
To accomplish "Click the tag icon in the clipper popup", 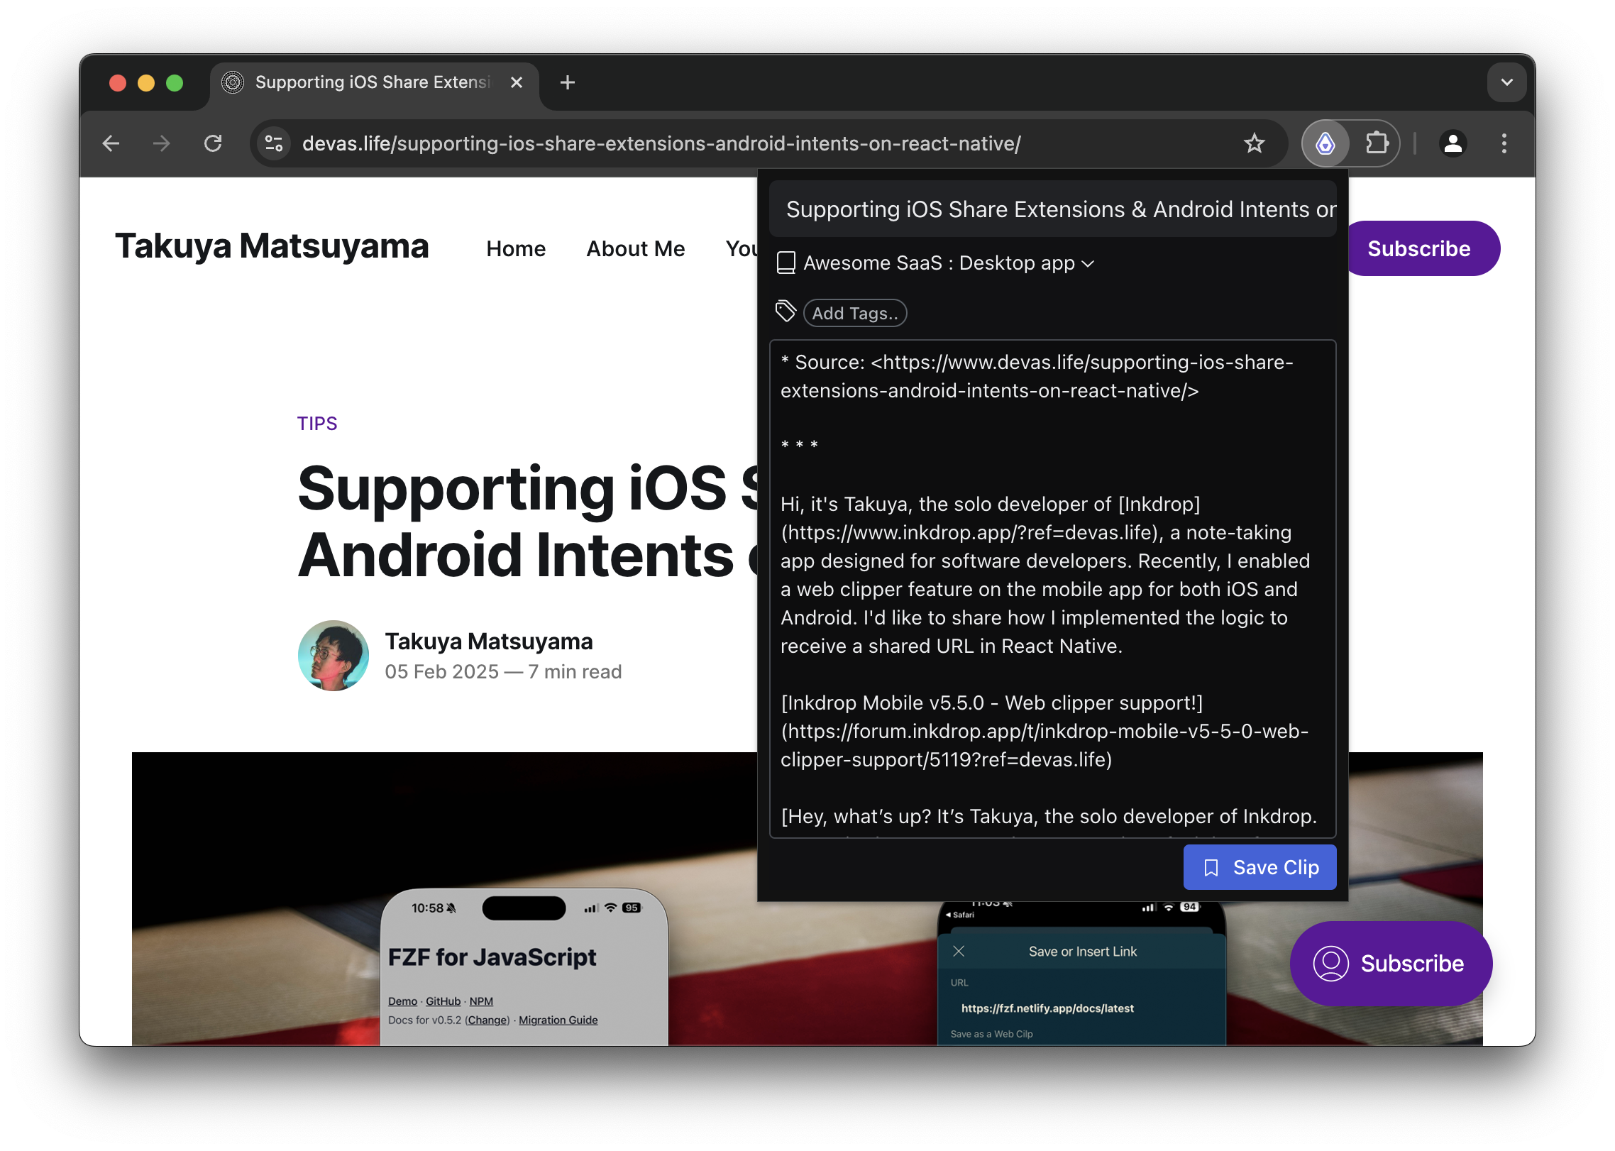I will point(785,311).
